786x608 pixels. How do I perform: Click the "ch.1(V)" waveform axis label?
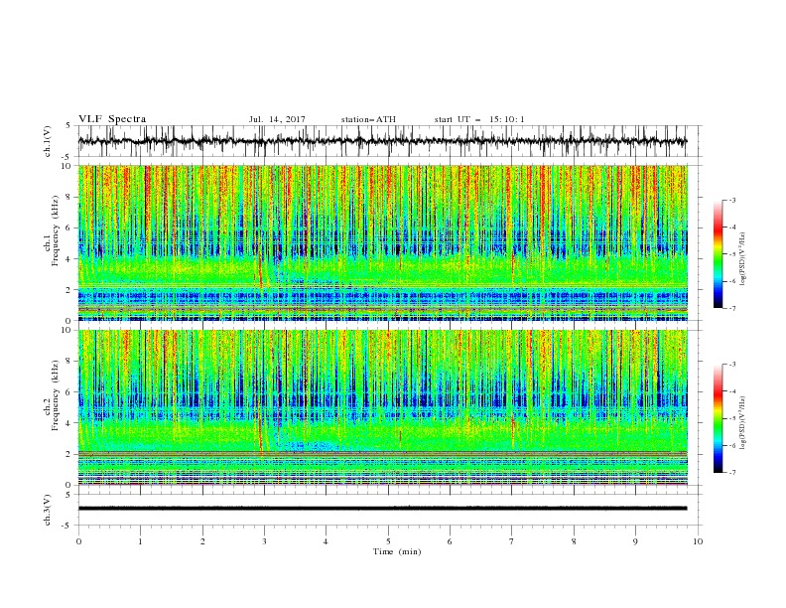click(x=48, y=141)
